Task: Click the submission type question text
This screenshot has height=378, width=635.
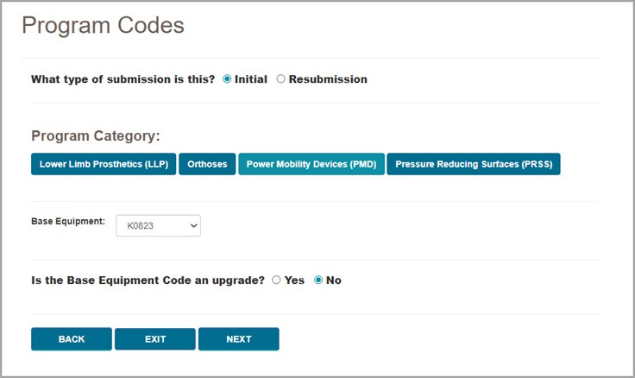Action: [x=123, y=79]
